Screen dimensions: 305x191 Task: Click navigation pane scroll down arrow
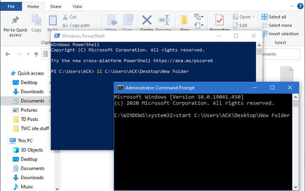57,189
